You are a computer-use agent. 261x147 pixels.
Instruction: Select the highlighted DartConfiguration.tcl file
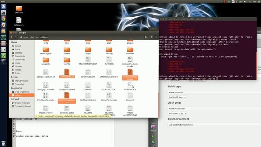67,98
